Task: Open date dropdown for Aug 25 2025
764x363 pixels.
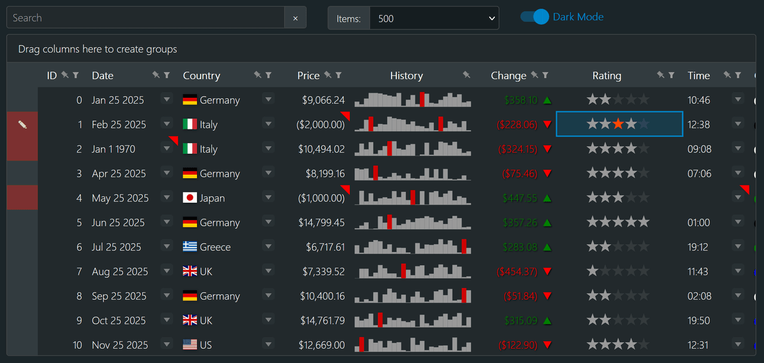Action: pyautogui.click(x=167, y=271)
